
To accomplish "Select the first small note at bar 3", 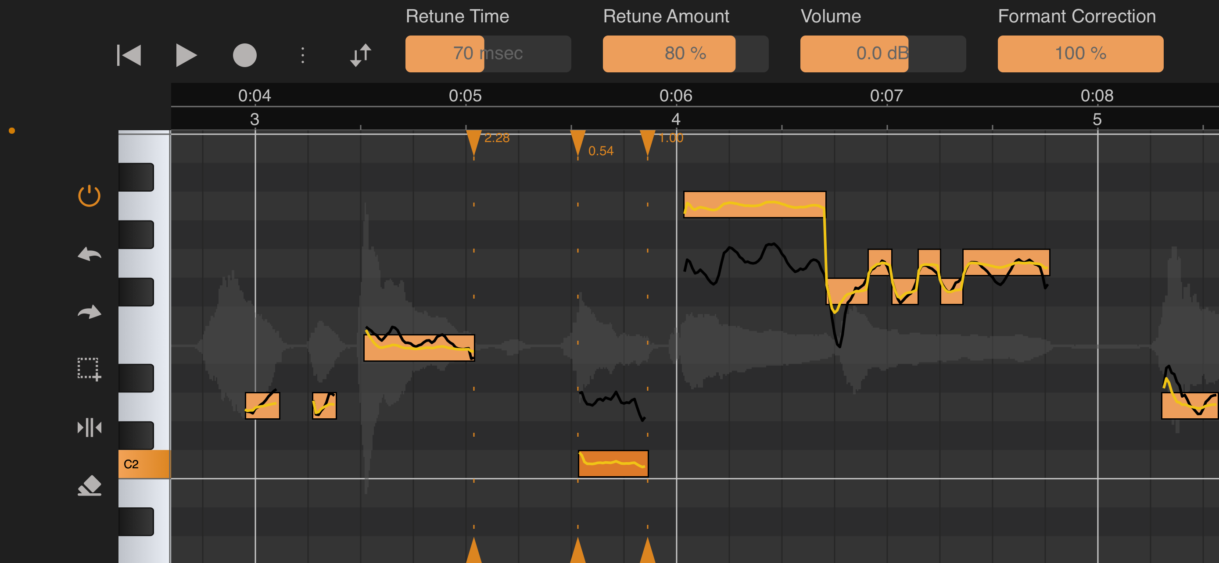I will click(262, 406).
